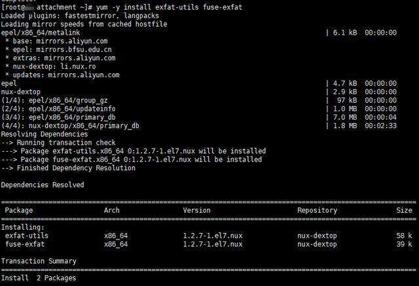Click the (3/4) epel primary_db download line
The image size is (419, 286).
point(58,117)
